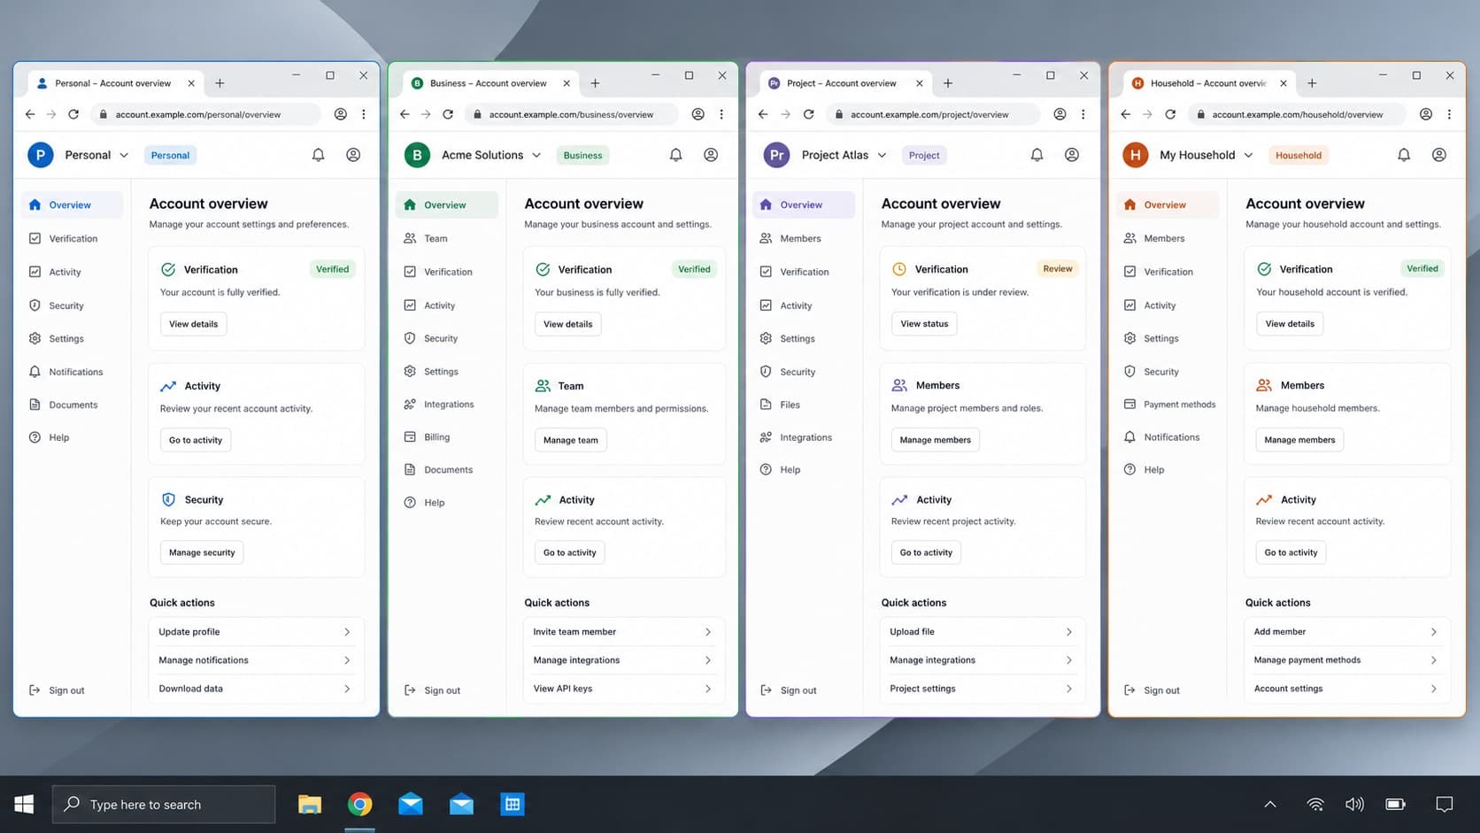Image resolution: width=1480 pixels, height=833 pixels.
Task: Open volume control in system tray
Action: pos(1354,804)
